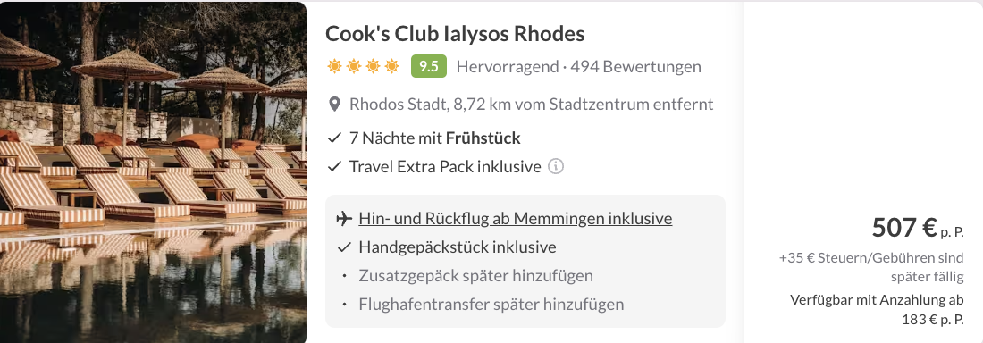Select the Flughafentransfer später hinzufügen item
983x343 pixels.
point(491,305)
